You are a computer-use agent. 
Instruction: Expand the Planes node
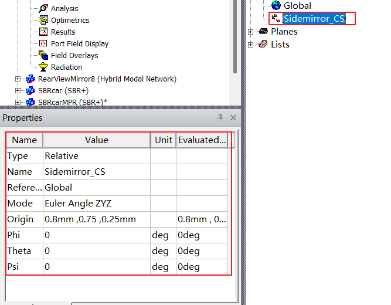click(251, 32)
